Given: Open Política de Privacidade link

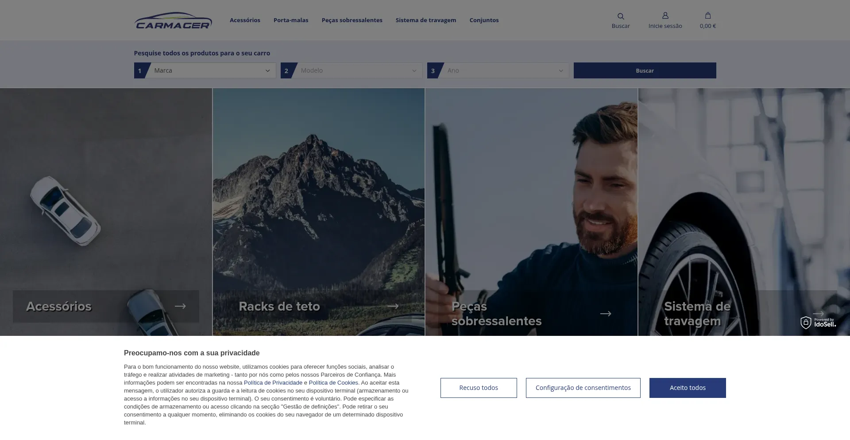Looking at the screenshot, I should [x=273, y=383].
